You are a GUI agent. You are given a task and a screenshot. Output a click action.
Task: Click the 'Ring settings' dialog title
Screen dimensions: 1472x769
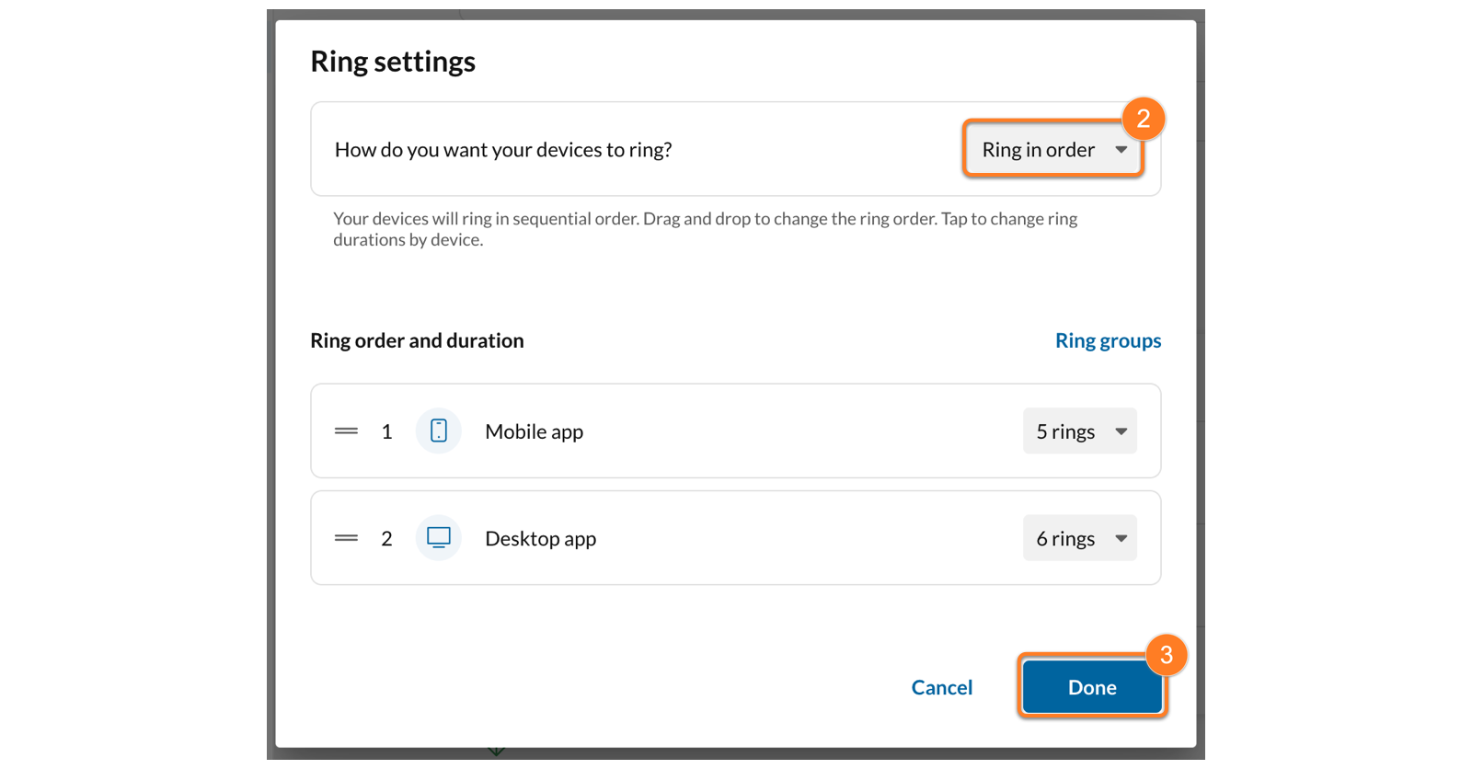pos(393,62)
